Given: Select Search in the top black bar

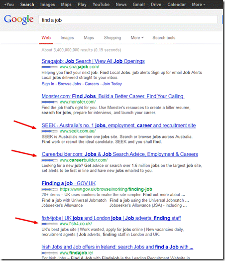Looking at the screenshot, I should pos(27,4).
